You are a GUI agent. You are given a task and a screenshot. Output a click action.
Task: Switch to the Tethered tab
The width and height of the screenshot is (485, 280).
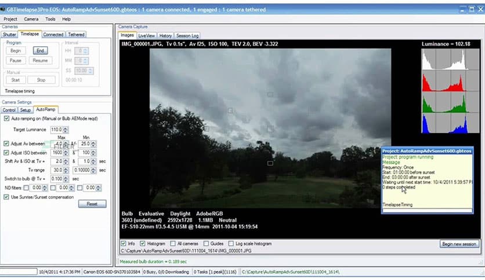[76, 35]
